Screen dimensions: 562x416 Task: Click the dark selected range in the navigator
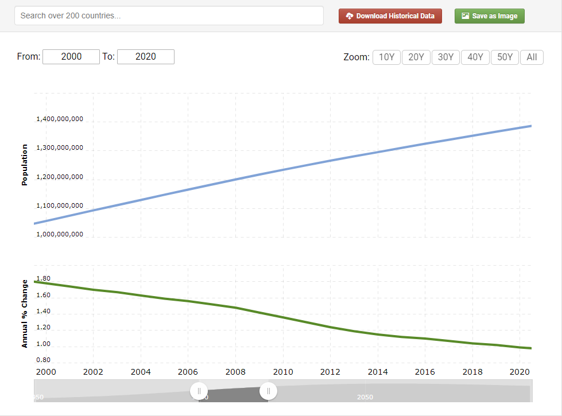point(233,395)
